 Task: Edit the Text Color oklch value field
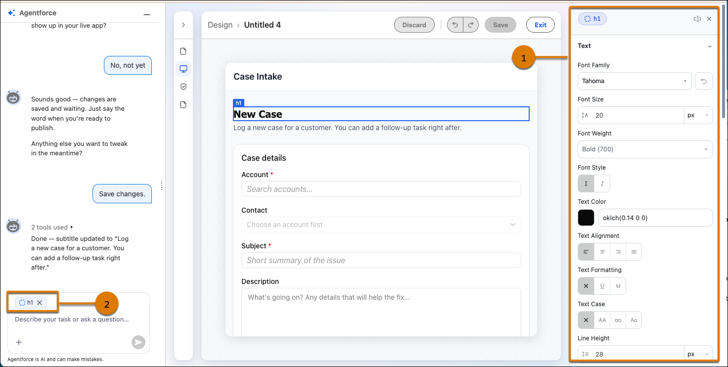coord(655,218)
